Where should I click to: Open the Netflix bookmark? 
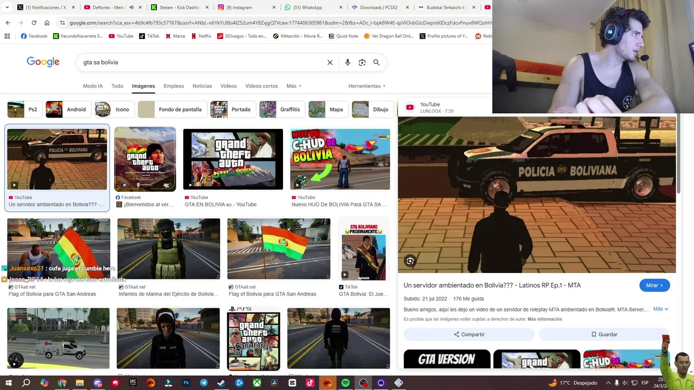coord(201,36)
